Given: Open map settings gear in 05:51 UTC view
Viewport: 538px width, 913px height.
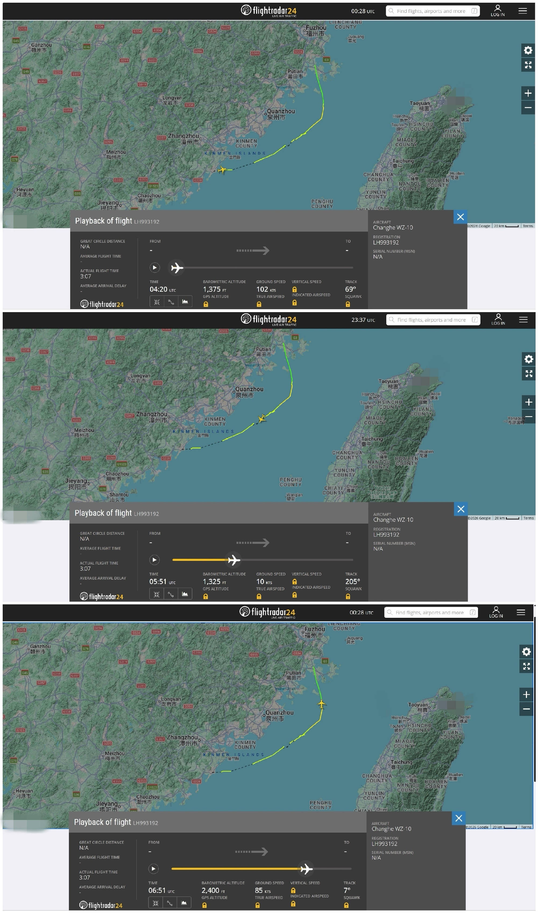Looking at the screenshot, I should [x=529, y=359].
